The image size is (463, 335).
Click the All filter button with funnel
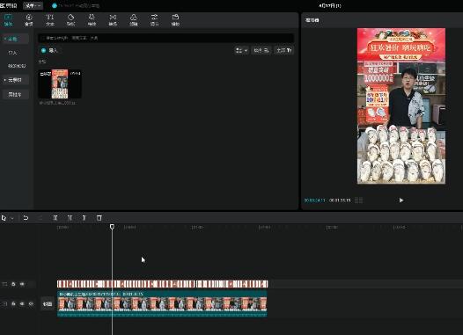[x=284, y=50]
